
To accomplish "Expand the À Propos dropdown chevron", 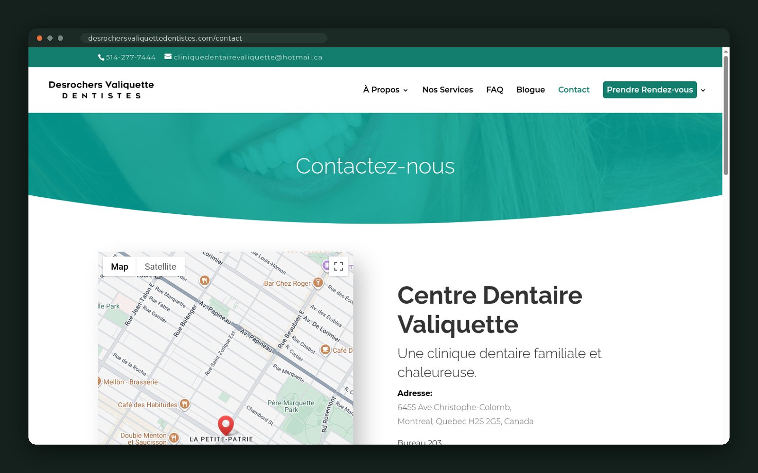I will click(x=406, y=90).
